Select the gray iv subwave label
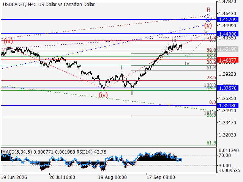Screen dimensions: 243x182 (187, 63)
